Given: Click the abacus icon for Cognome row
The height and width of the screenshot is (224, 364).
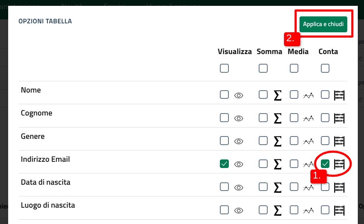Looking at the screenshot, I should [340, 118].
